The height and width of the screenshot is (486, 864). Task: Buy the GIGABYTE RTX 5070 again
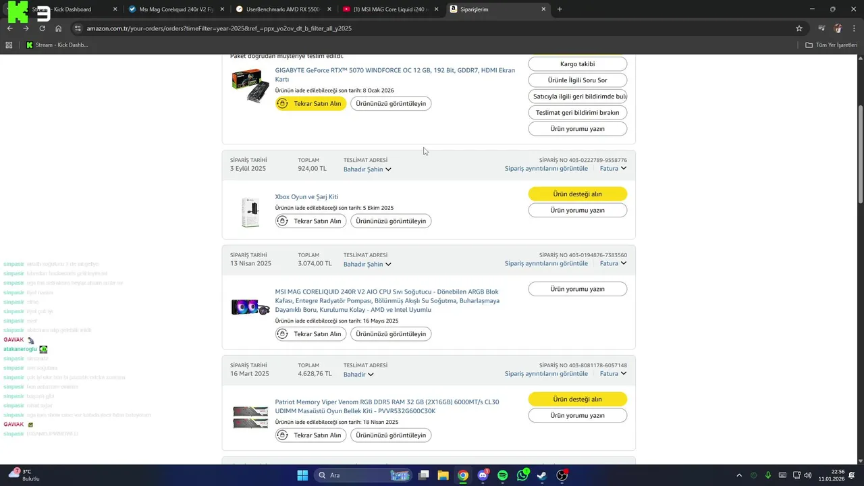click(x=311, y=104)
